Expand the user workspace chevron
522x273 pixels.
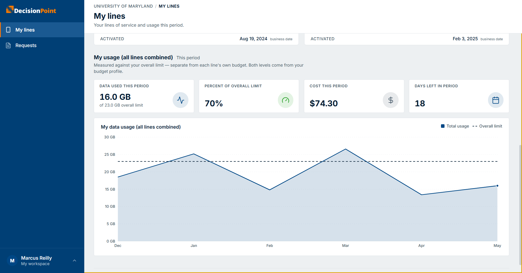pyautogui.click(x=74, y=260)
